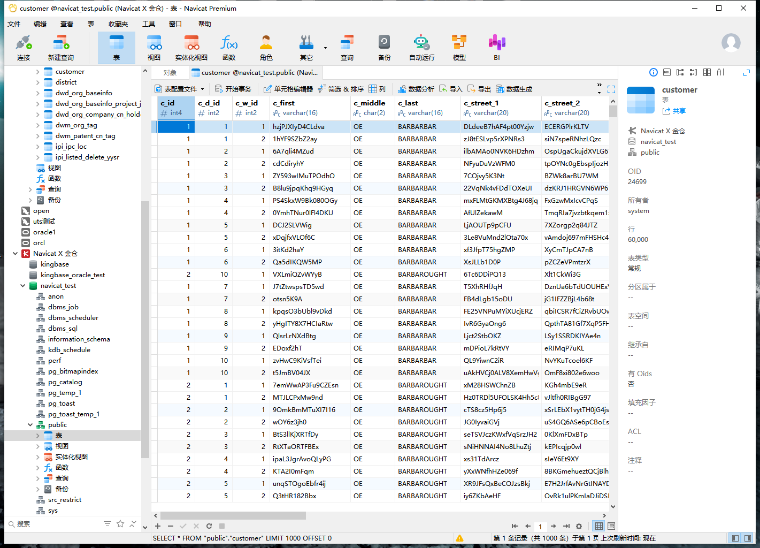
Task: Click 筛选 & 排序 (Filter & Sort)
Action: 341,89
